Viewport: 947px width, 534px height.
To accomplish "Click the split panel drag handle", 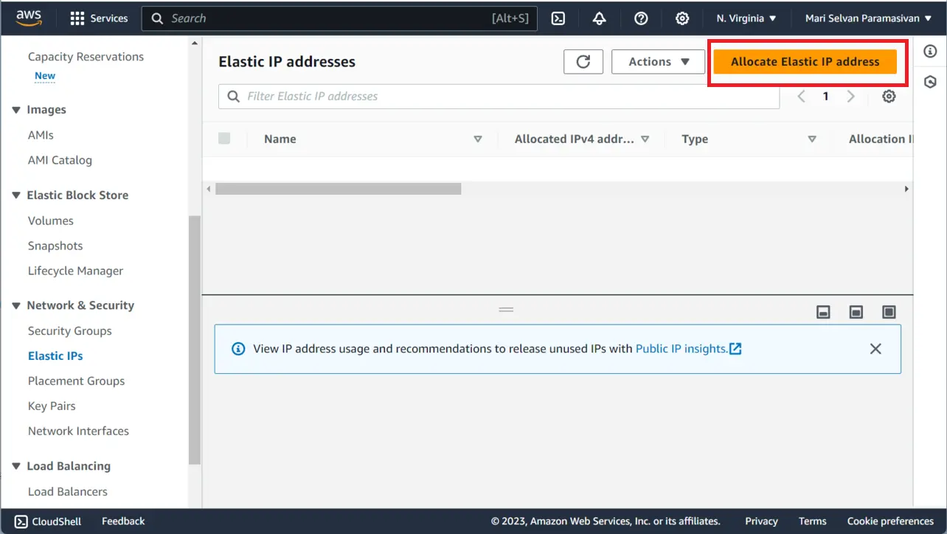I will pos(506,310).
